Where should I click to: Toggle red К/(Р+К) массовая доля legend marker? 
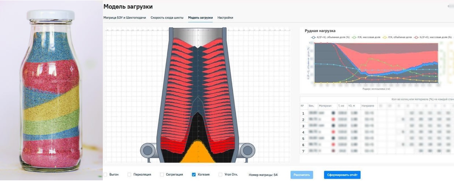tap(417, 37)
